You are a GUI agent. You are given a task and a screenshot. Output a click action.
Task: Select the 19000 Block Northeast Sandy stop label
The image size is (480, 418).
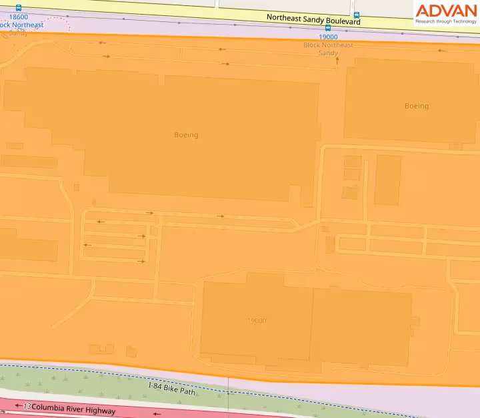coord(328,45)
